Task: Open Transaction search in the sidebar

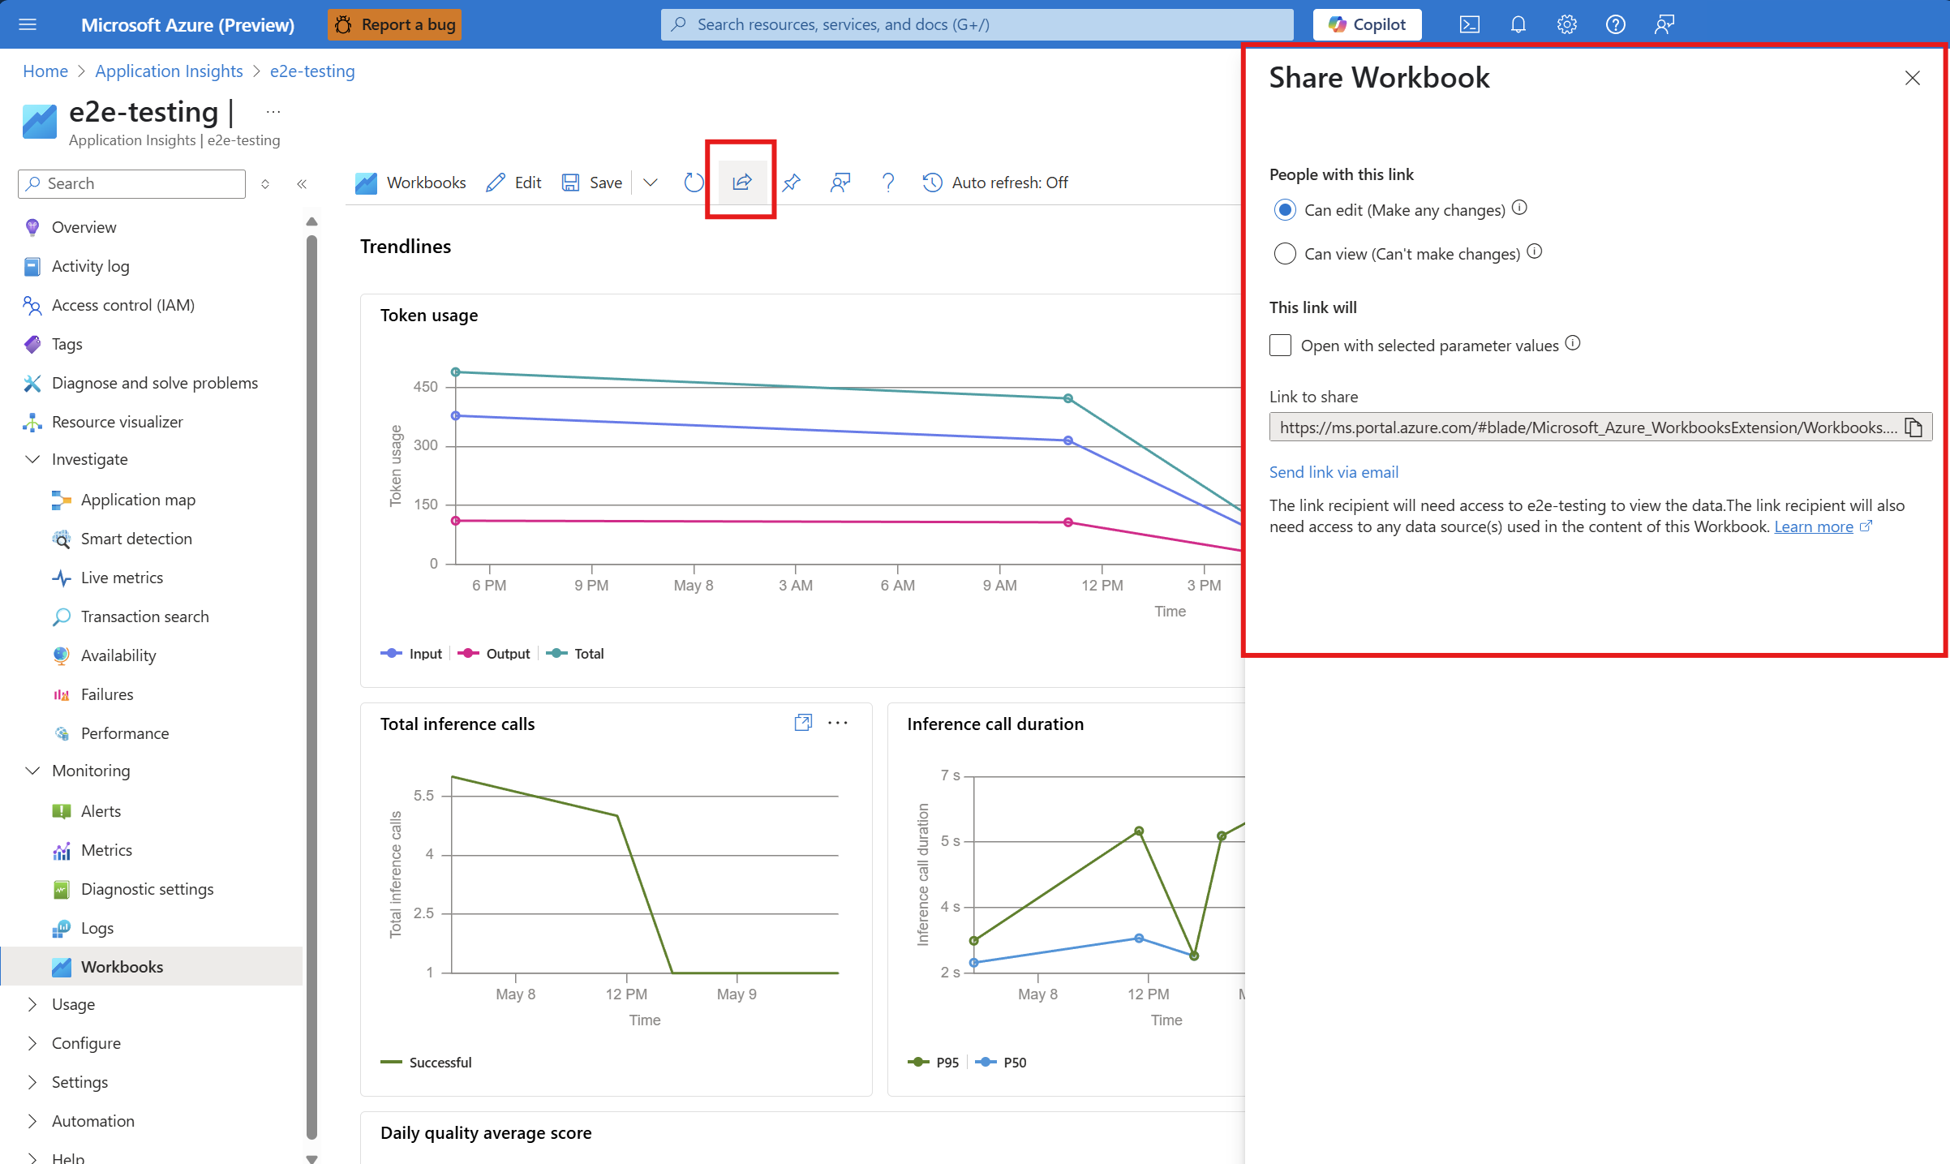Action: pos(144,616)
